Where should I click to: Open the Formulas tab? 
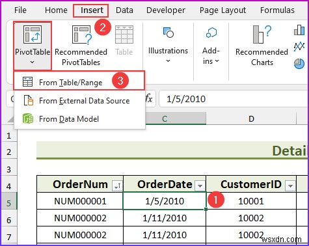click(x=277, y=10)
